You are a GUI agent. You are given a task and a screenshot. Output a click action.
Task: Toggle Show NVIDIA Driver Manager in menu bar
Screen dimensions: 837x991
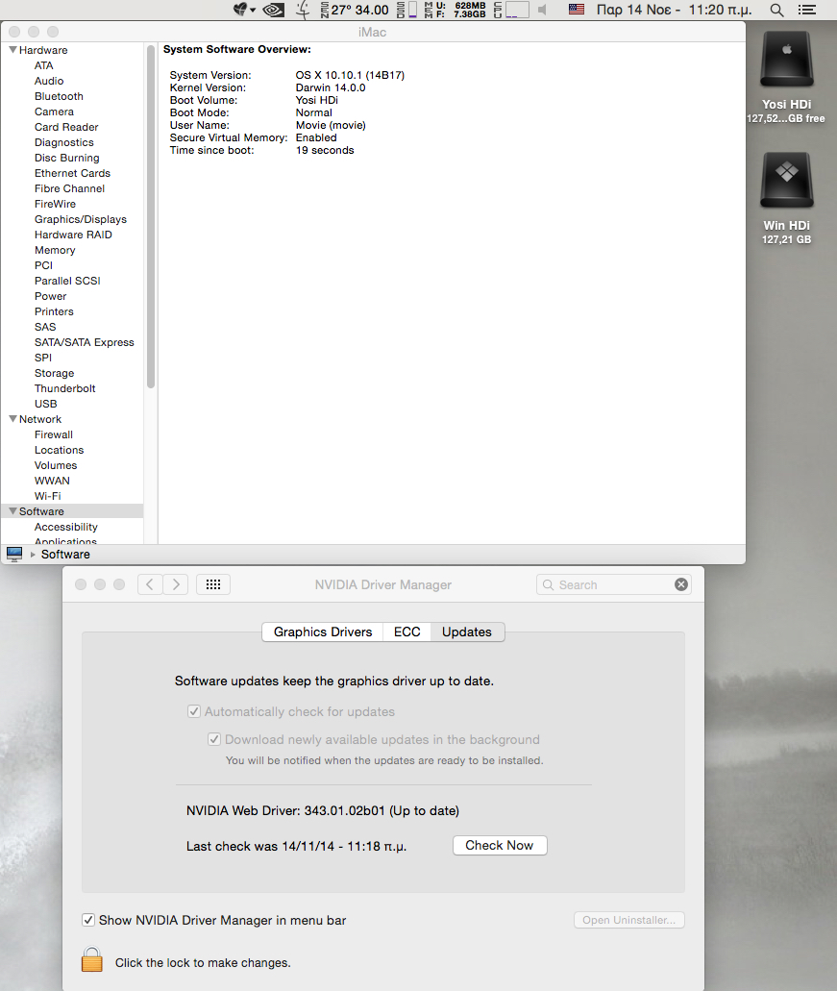88,920
